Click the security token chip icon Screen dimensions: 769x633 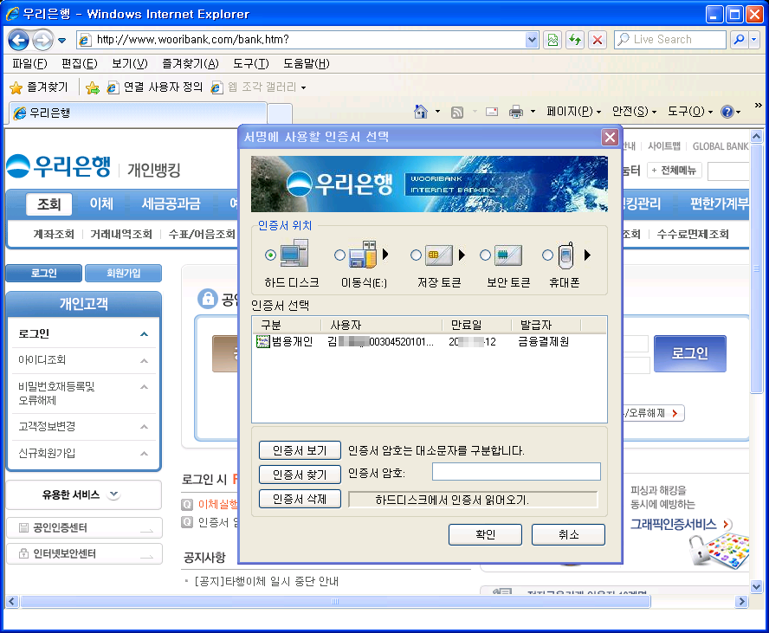(x=508, y=255)
